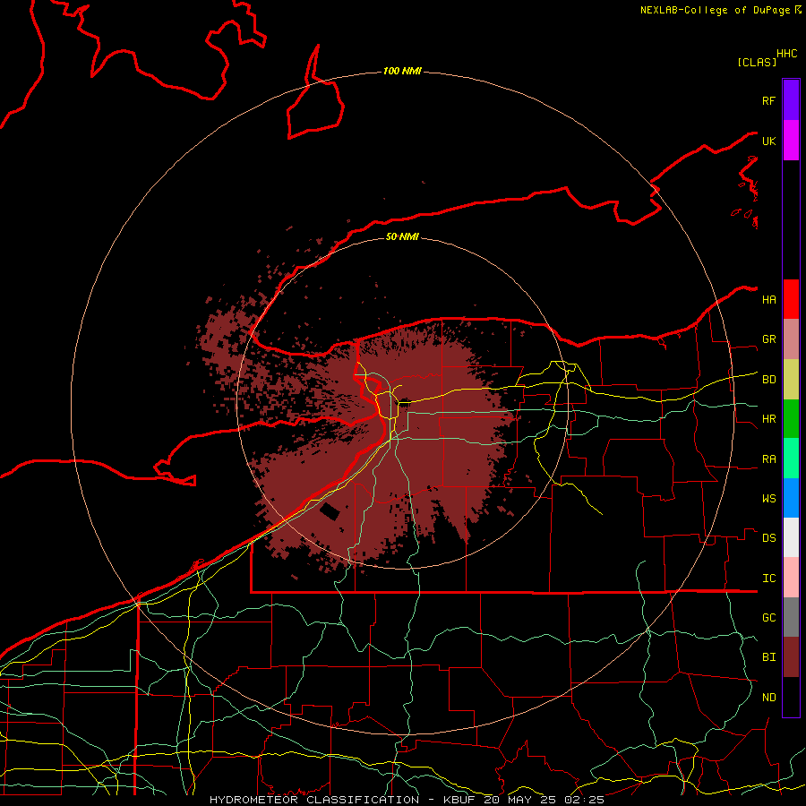Click the 50 NMI range ring label
Viewport: 806px width, 806px height.
(402, 236)
